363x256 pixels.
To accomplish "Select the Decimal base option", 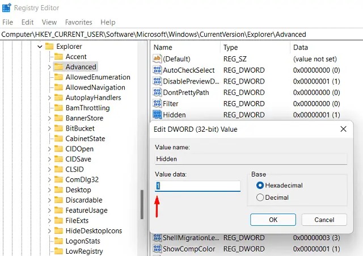I will [260, 198].
